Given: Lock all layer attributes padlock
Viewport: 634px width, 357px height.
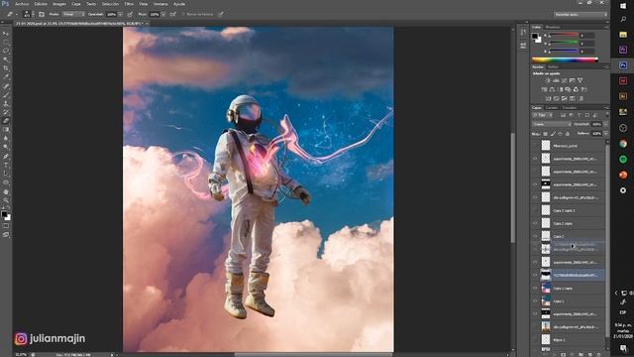Looking at the screenshot, I should click(568, 134).
